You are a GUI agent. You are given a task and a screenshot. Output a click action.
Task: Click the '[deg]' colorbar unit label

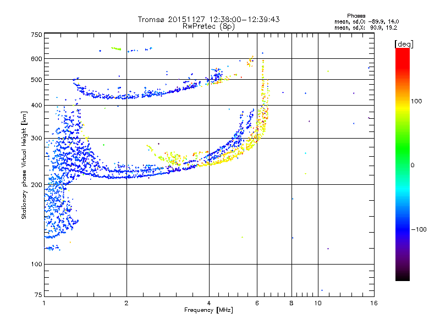pos(404,45)
